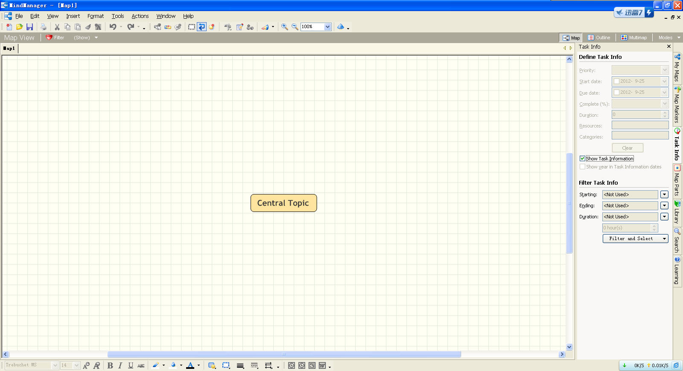Click the Save icon in toolbar
Image resolution: width=683 pixels, height=371 pixels.
(x=29, y=27)
